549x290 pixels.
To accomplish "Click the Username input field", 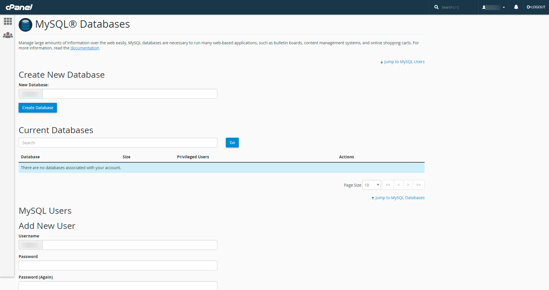I will (x=130, y=245).
